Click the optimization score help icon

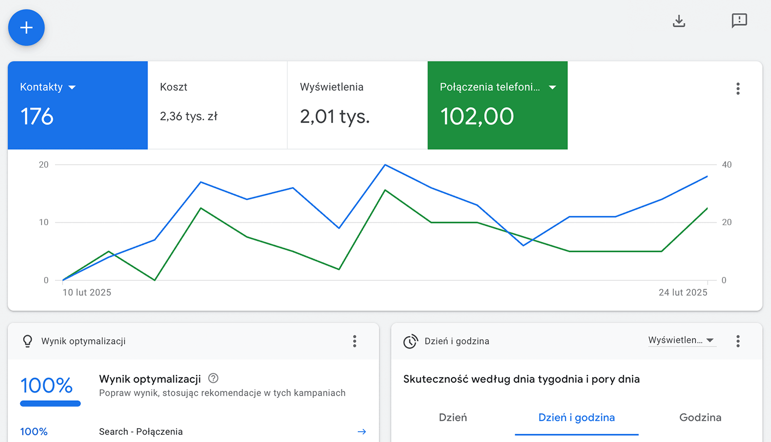point(213,379)
